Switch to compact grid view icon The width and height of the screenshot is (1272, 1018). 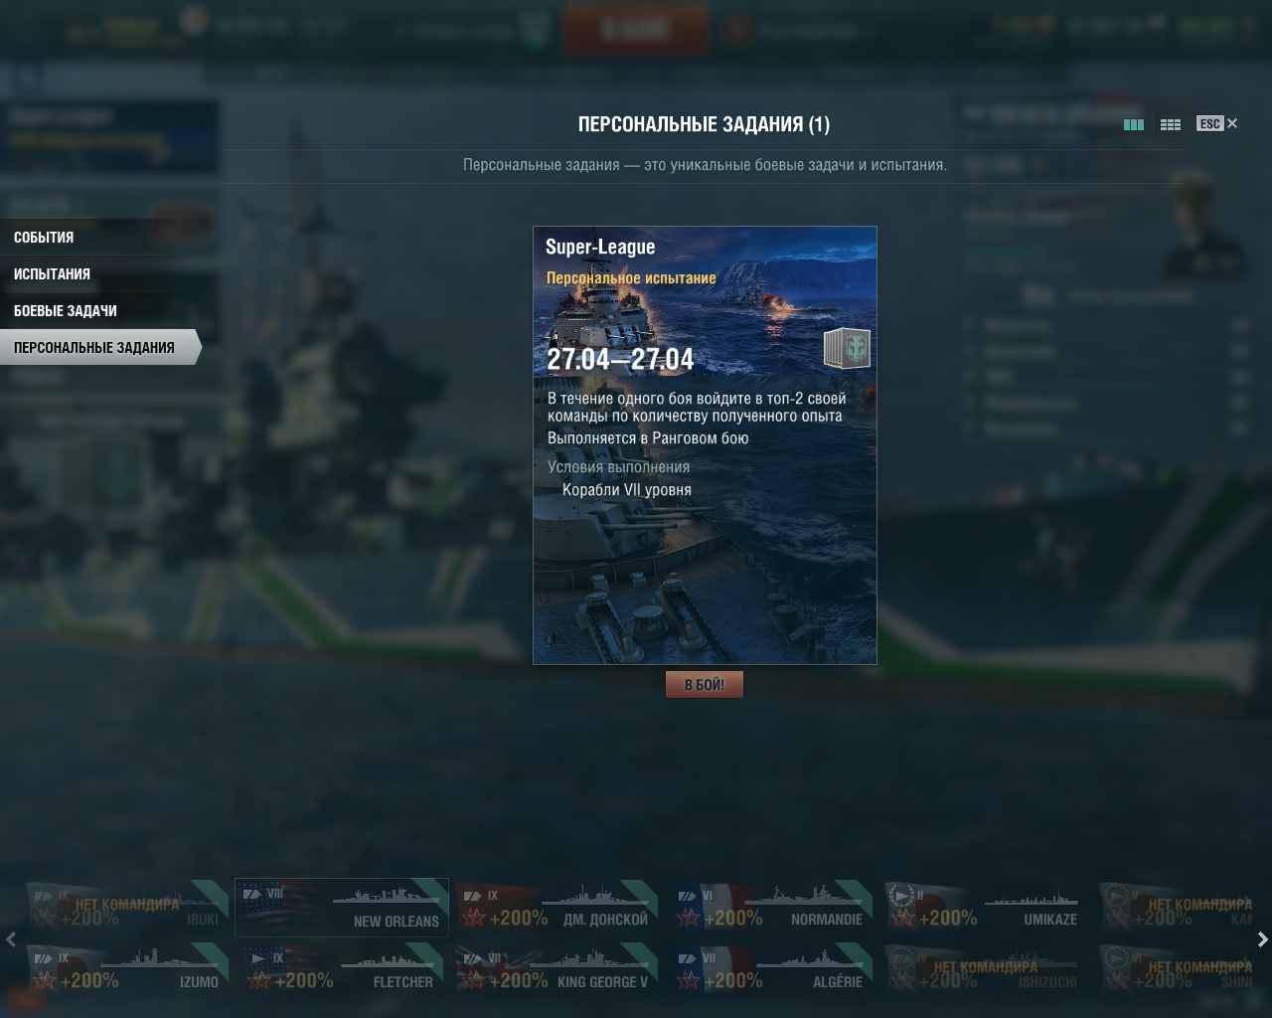pos(1171,124)
